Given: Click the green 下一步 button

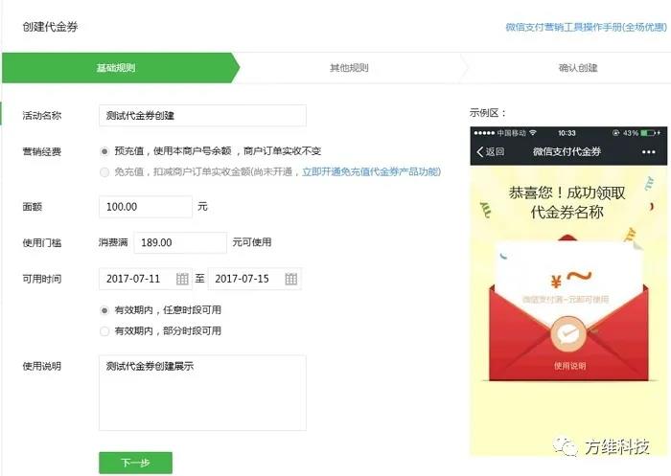Looking at the screenshot, I should coord(136,463).
